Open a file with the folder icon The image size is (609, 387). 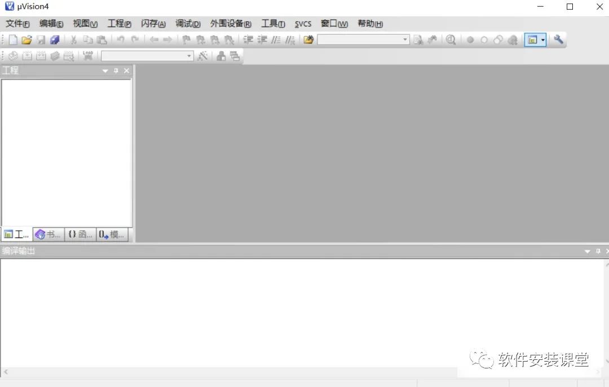(x=27, y=39)
